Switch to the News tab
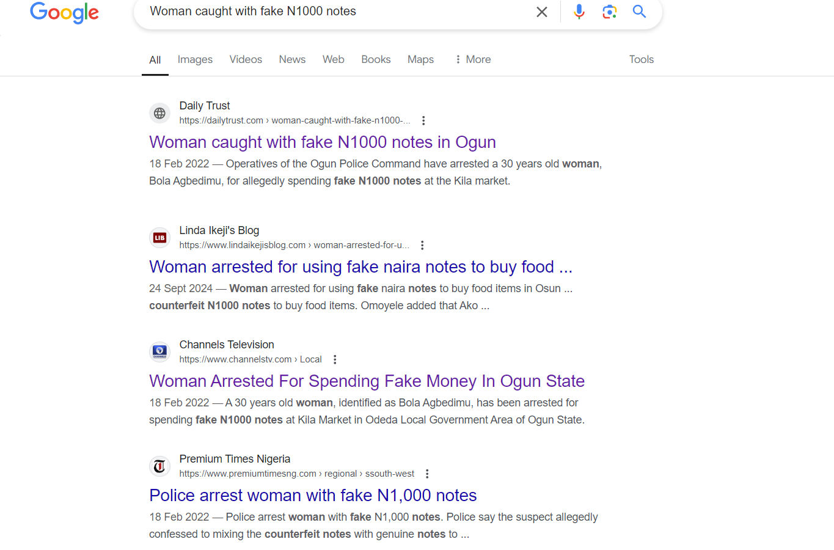Image resolution: width=834 pixels, height=550 pixels. coord(292,59)
